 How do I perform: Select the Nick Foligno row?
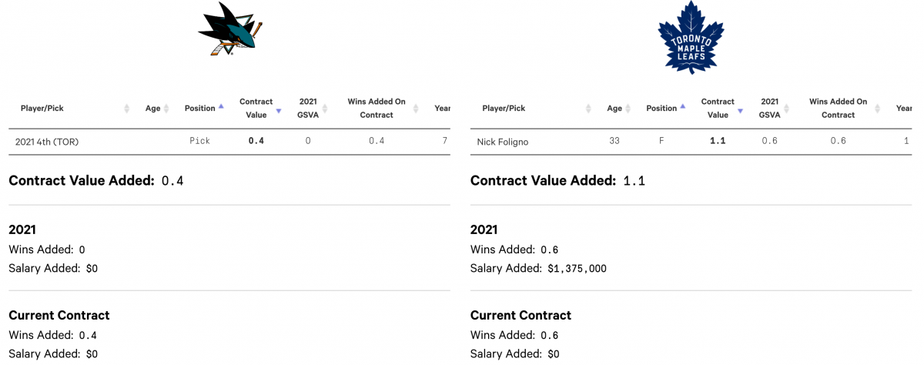pyautogui.click(x=691, y=142)
